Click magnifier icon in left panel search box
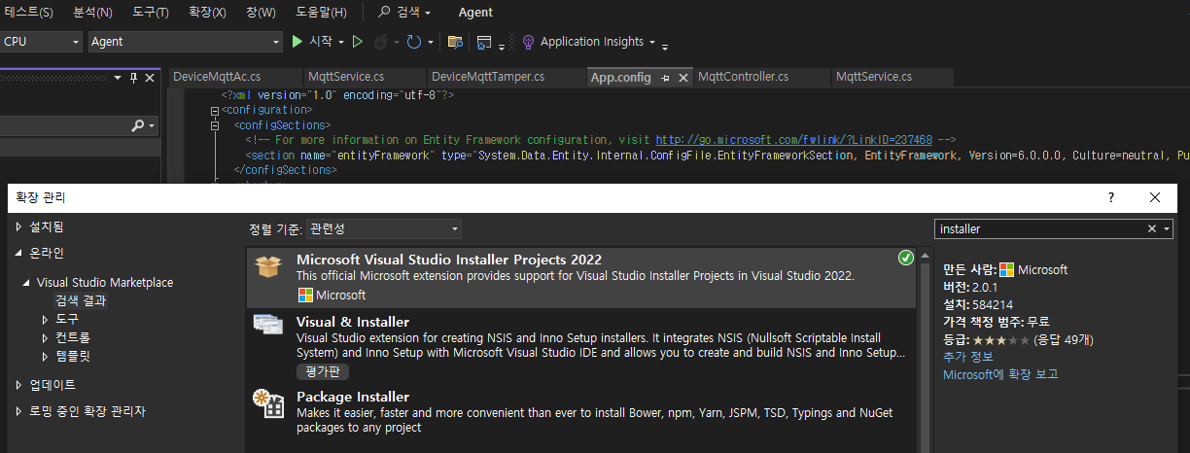The width and height of the screenshot is (1190, 453). [138, 125]
